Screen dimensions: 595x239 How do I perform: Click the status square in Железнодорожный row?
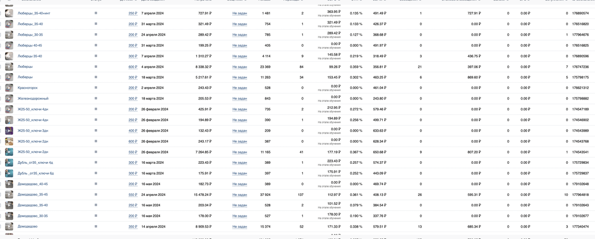(96, 98)
